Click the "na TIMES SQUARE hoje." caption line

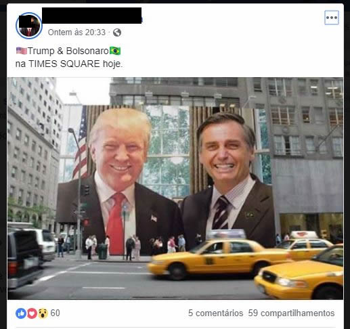[x=69, y=64]
